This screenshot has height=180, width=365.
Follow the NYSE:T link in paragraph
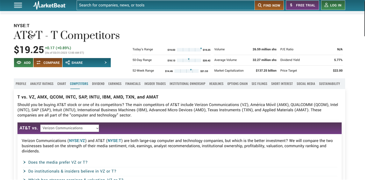tap(114, 141)
